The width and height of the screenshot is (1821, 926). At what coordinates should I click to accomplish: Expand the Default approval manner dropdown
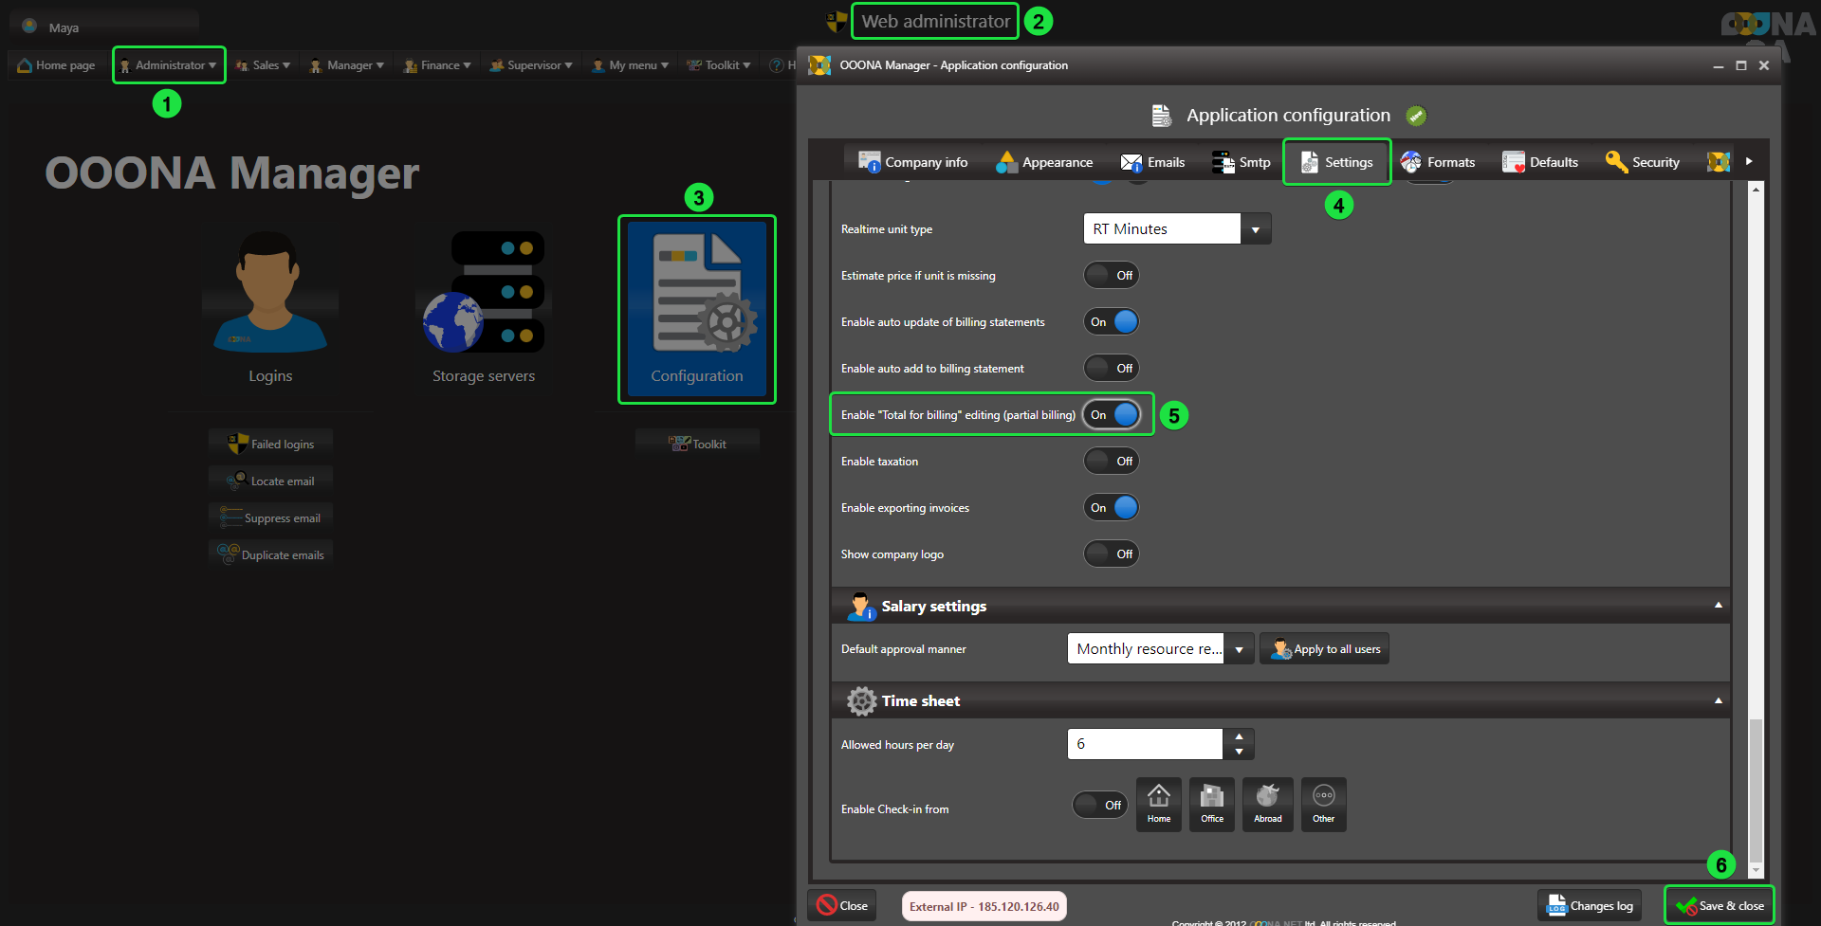click(1239, 649)
